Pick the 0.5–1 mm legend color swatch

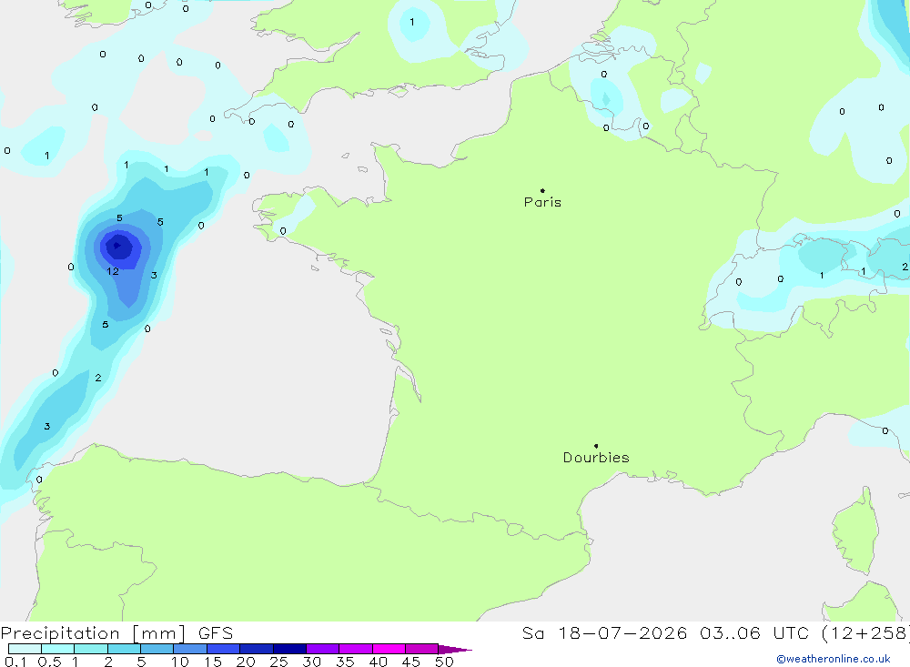coord(58,649)
